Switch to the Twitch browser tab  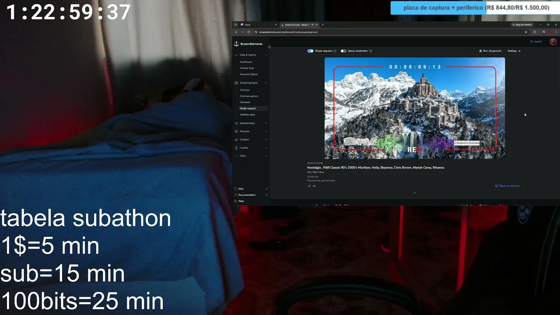click(259, 24)
